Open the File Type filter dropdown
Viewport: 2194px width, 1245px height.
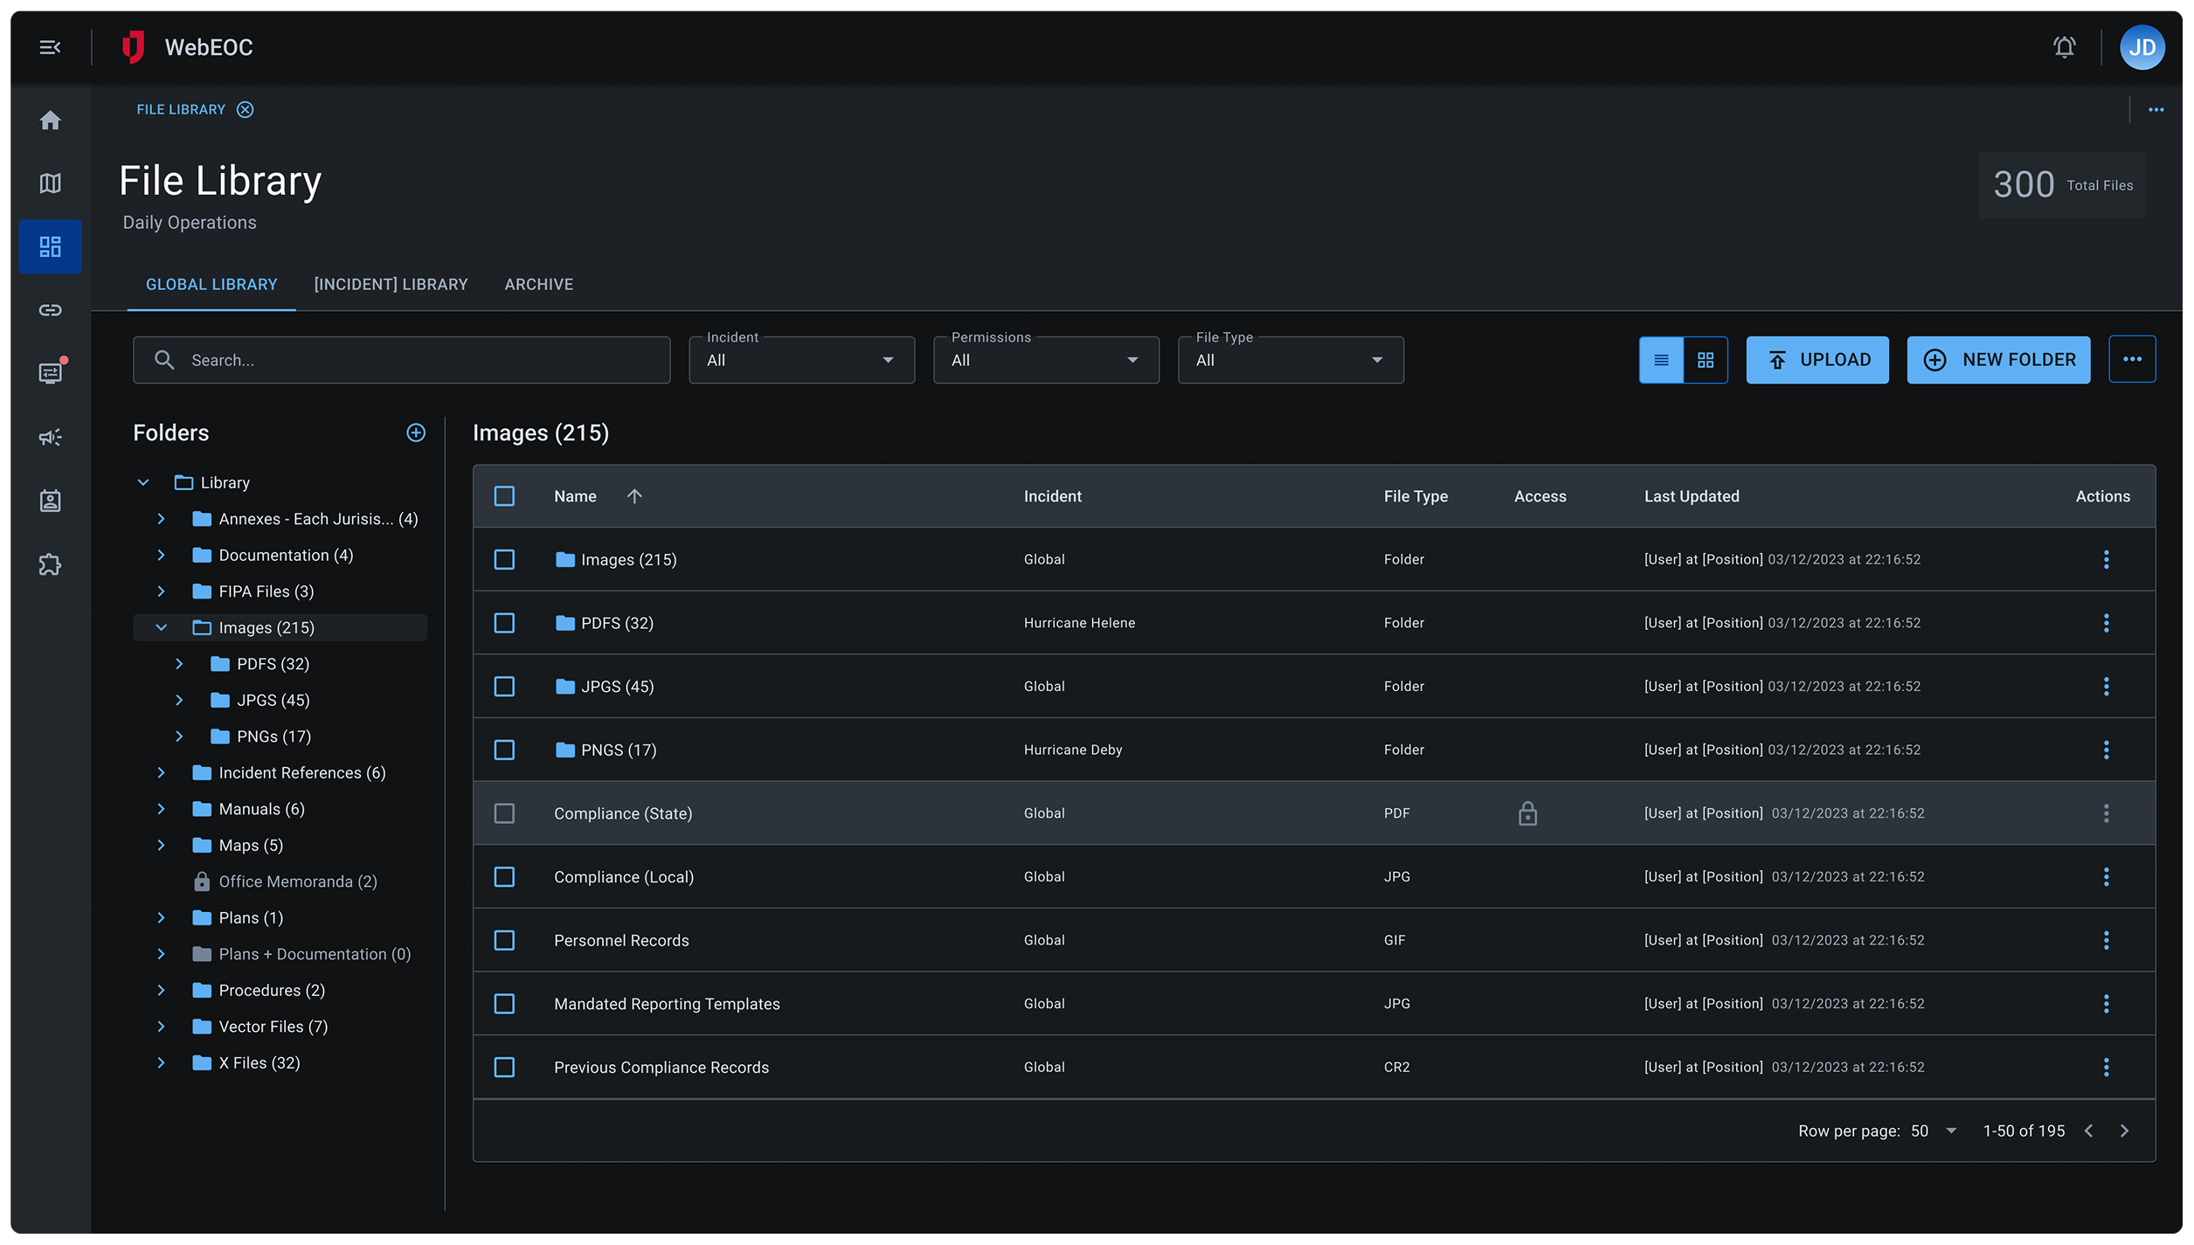click(1290, 360)
